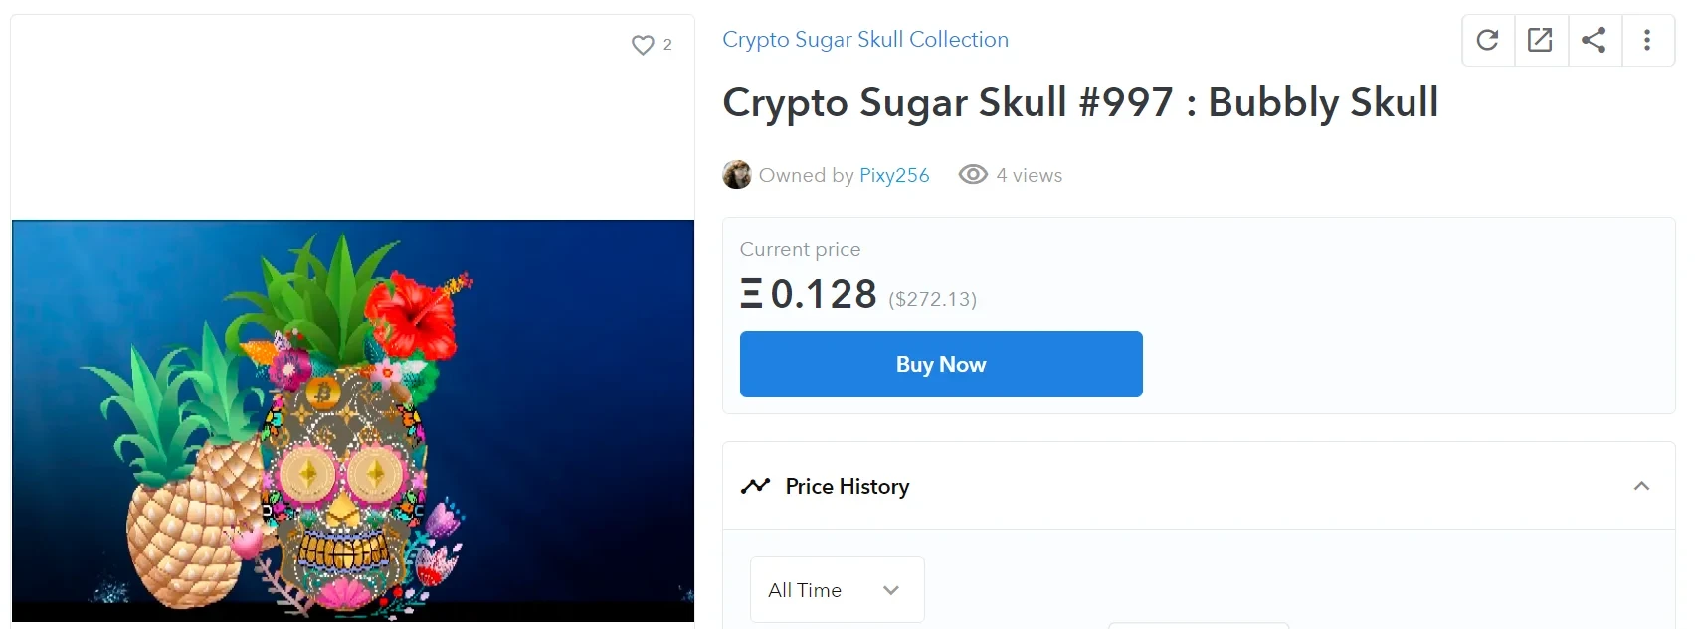Click the '4 views' text

(x=1030, y=176)
